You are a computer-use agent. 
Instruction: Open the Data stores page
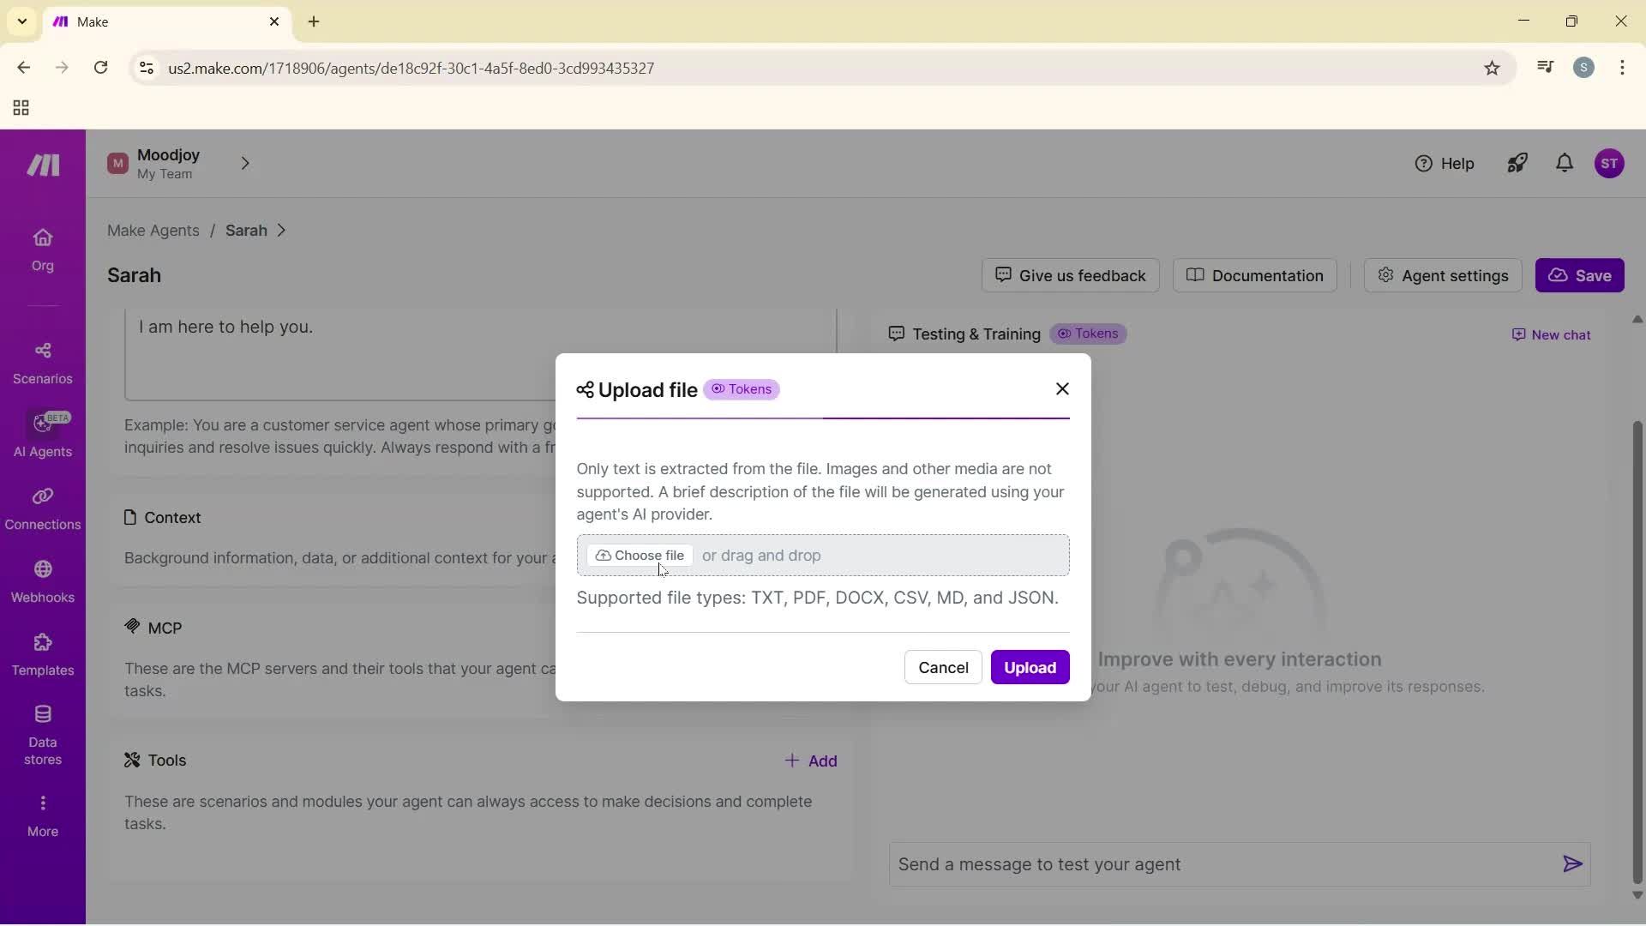(42, 735)
